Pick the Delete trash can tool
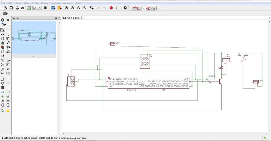Image resolution: width=271 pixels, height=141 pixels. click(x=3, y=43)
